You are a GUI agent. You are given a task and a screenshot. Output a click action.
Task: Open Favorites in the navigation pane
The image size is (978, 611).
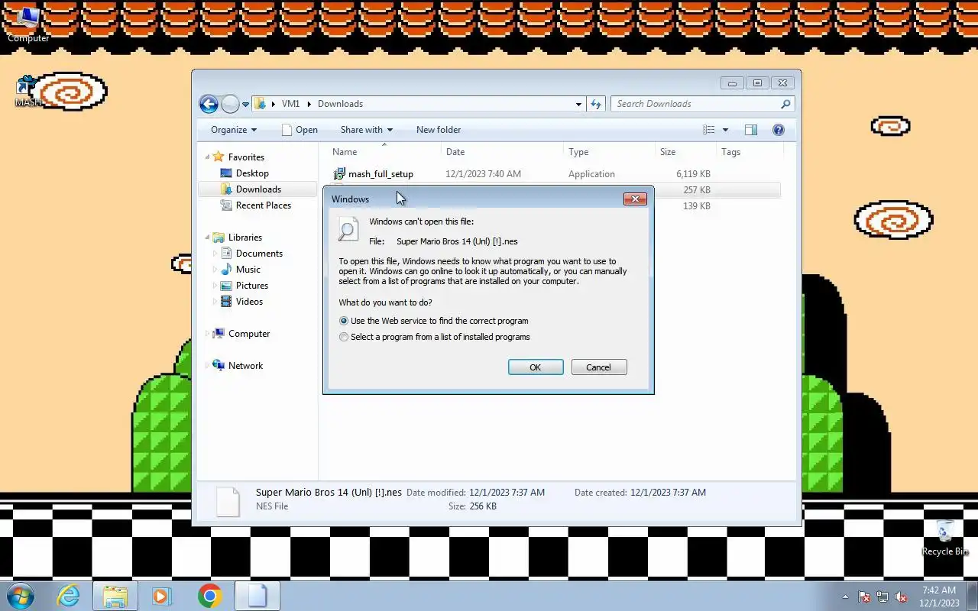tap(246, 157)
